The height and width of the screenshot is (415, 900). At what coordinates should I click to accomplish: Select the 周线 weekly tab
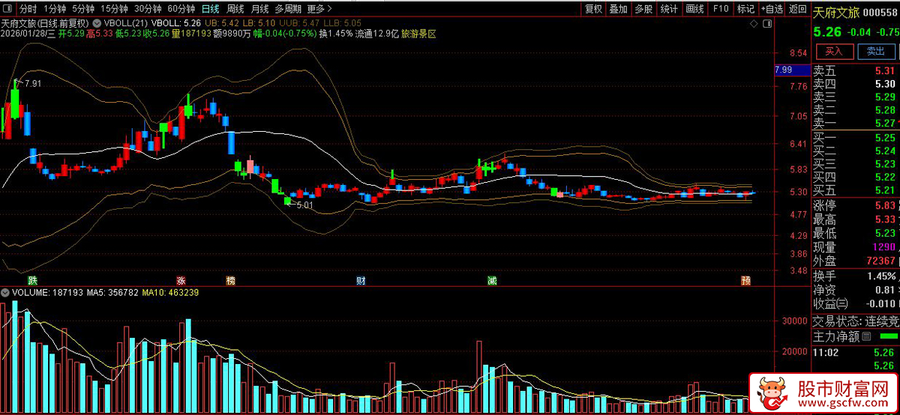pyautogui.click(x=235, y=9)
